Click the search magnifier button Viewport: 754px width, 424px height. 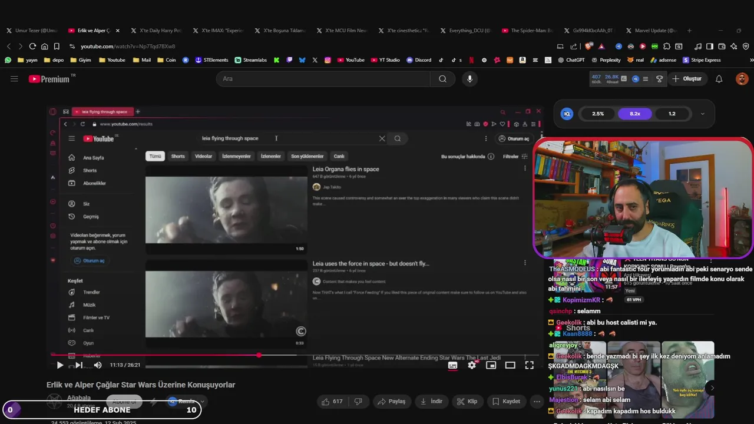[442, 78]
